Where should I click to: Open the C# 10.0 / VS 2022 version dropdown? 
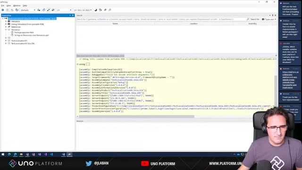tap(83, 10)
